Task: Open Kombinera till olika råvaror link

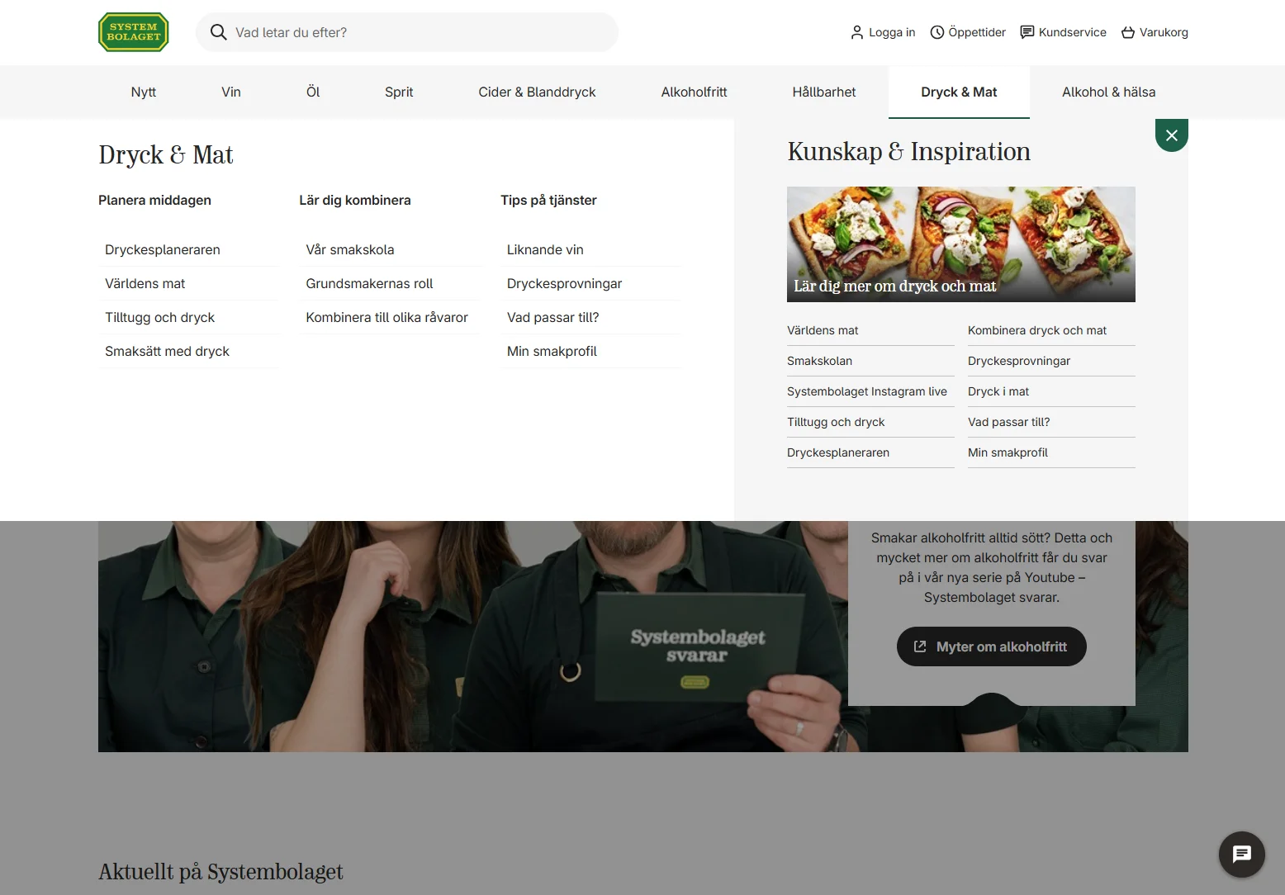Action: (x=389, y=317)
